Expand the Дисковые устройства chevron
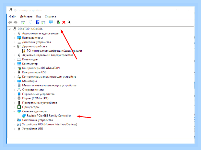This screenshot has width=201, height=150. coord(14,42)
